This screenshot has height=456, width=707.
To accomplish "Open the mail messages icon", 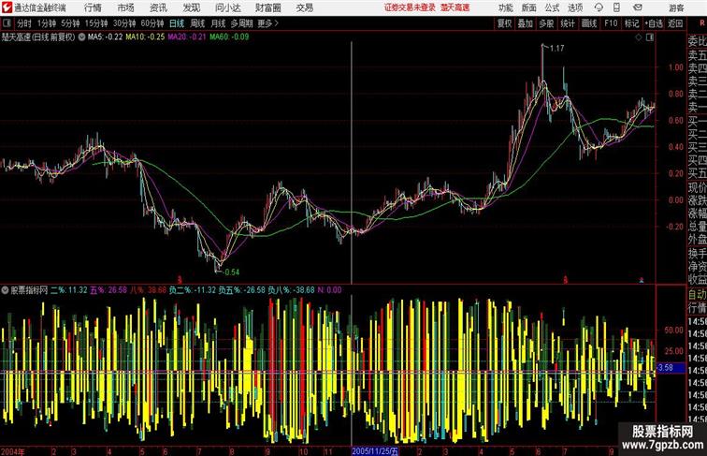I will click(638, 7).
